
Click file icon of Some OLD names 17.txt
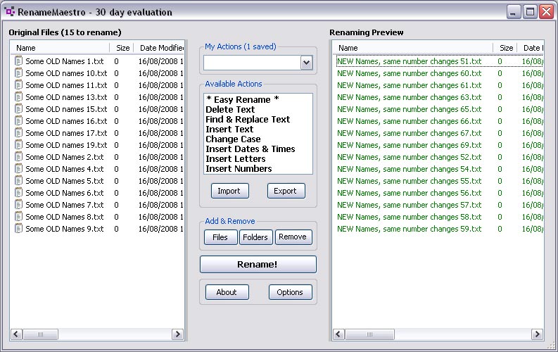click(x=18, y=133)
